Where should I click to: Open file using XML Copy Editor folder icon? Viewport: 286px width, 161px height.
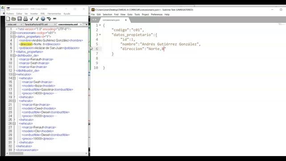14,19
